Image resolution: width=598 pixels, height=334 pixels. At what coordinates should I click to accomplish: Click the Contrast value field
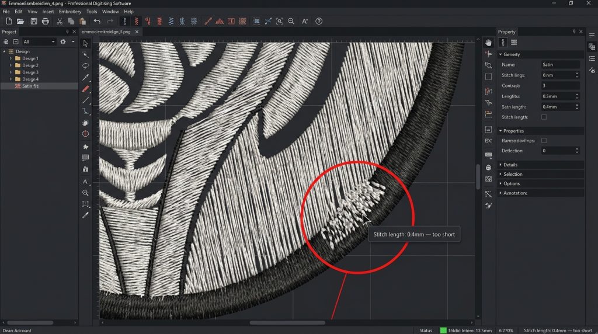[560, 86]
